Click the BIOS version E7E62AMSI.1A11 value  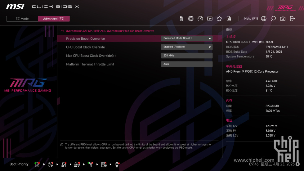(277, 47)
